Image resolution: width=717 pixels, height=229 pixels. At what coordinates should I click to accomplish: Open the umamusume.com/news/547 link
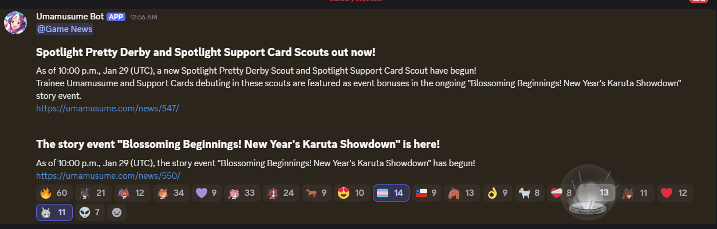click(108, 108)
